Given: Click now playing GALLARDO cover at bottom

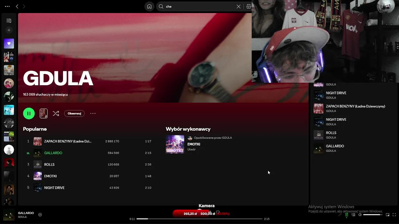Looking at the screenshot, I should [9, 215].
